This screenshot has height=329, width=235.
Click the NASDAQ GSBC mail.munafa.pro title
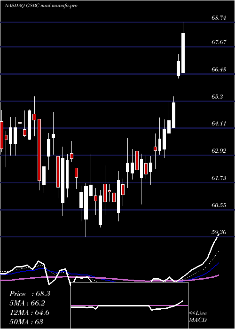click(x=41, y=6)
